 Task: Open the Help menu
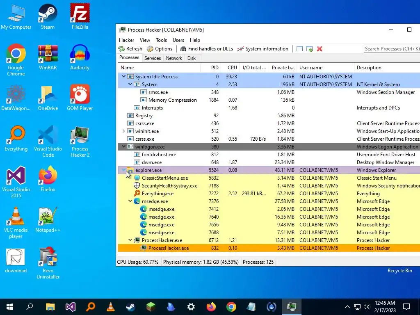click(195, 40)
